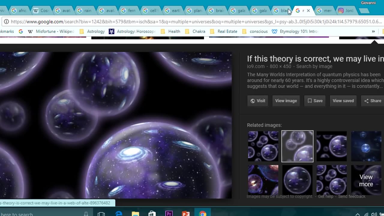Expand the bookmarks bar overflow chevron
Image resolution: width=384 pixels, height=216 pixels.
[373, 31]
